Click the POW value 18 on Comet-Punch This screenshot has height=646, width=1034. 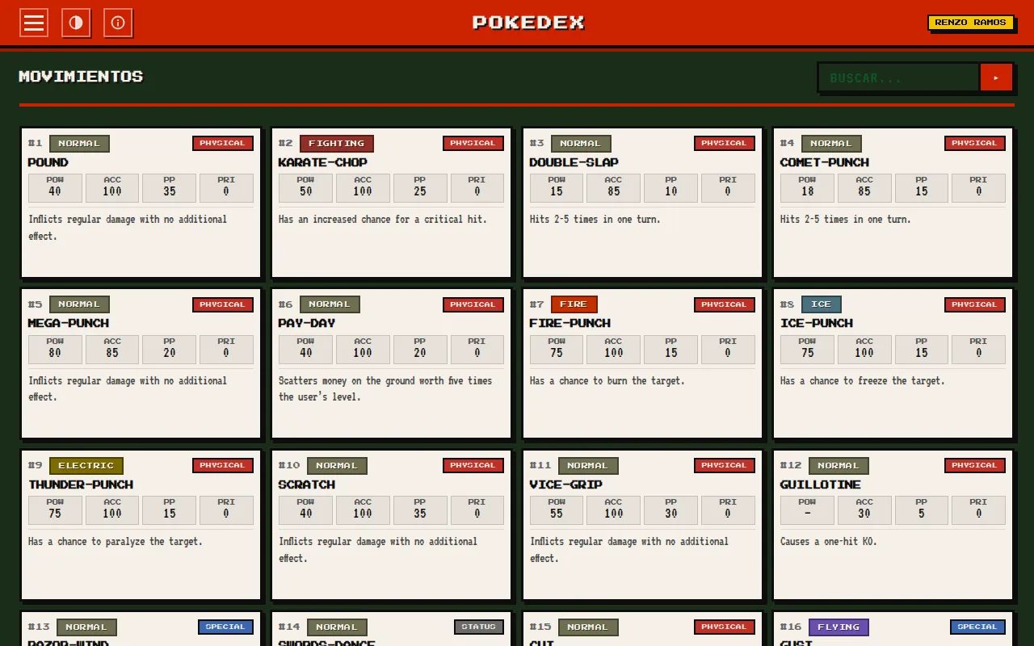click(807, 191)
